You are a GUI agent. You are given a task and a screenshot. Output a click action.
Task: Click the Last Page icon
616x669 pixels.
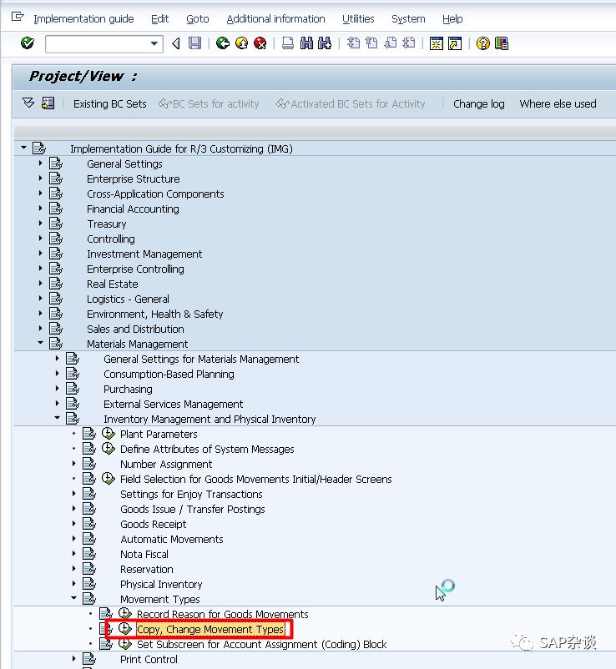coord(408,43)
